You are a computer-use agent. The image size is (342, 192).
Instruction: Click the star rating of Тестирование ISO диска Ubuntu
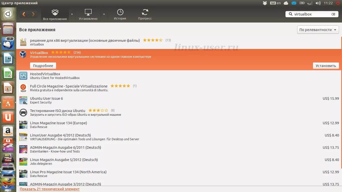[98, 110]
